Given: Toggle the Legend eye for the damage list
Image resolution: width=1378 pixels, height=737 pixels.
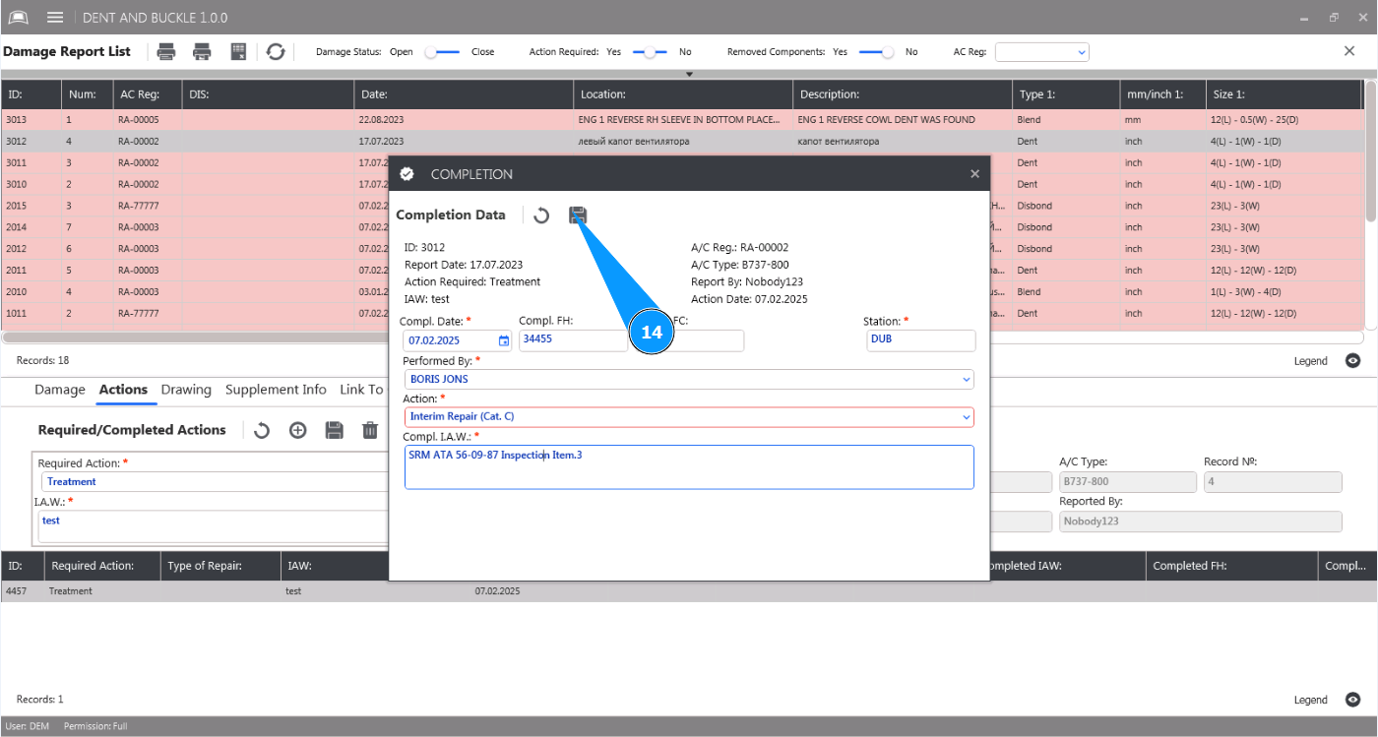Looking at the screenshot, I should (x=1353, y=361).
